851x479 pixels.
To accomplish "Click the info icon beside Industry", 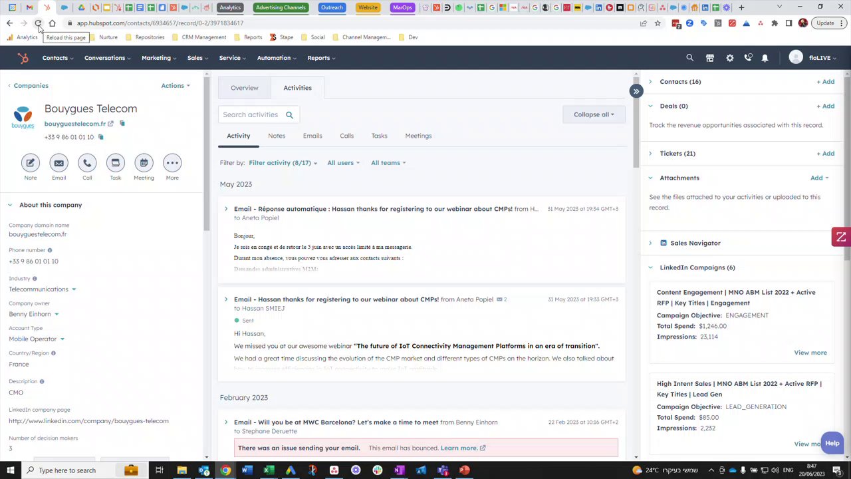I will click(35, 279).
